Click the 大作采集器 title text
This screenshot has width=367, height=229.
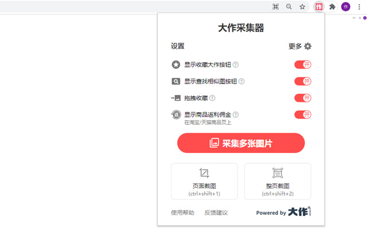click(x=241, y=28)
